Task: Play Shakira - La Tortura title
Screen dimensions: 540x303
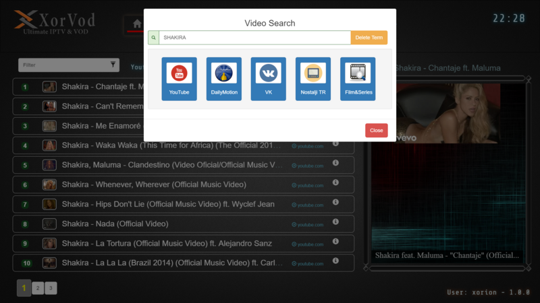Action: tap(167, 243)
